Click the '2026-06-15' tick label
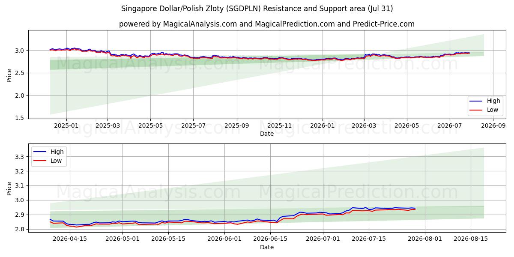This screenshot has height=257, width=514. tap(270, 239)
